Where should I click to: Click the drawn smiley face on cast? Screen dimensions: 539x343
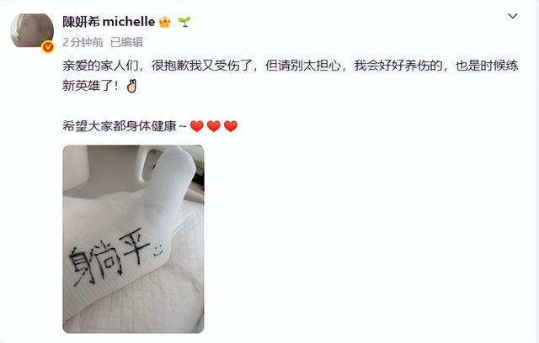point(157,251)
